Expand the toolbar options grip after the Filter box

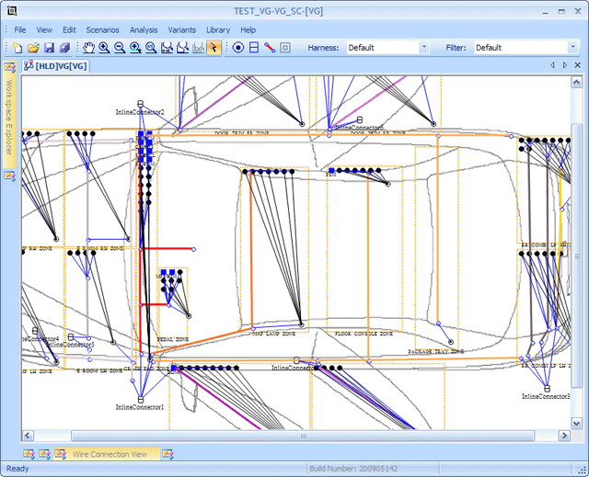click(x=584, y=47)
